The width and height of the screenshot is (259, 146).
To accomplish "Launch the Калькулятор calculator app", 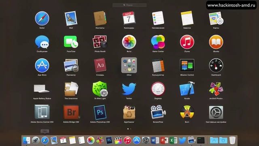I will tap(158, 65).
